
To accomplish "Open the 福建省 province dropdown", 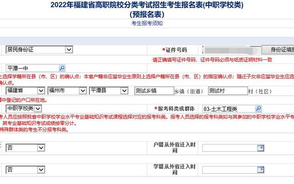I will click(25, 91).
